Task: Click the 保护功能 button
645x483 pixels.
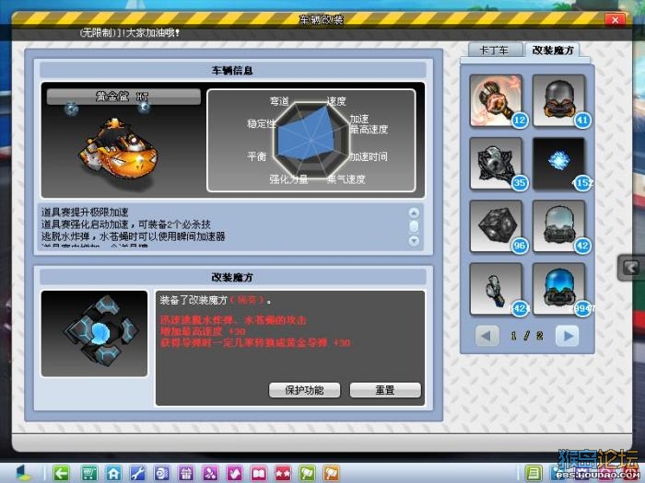Action: click(304, 390)
